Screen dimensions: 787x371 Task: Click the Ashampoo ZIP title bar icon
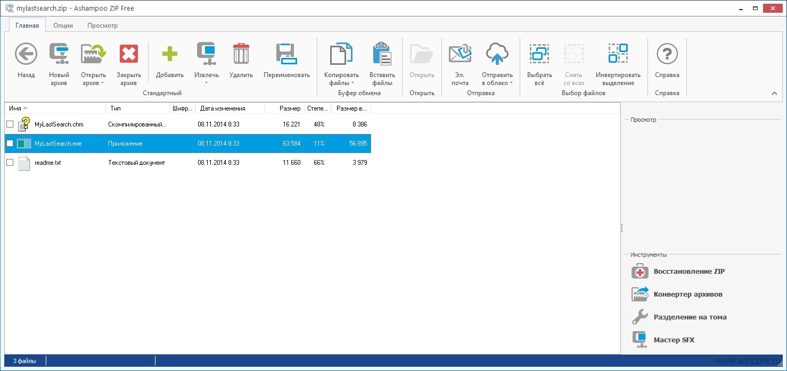click(9, 8)
